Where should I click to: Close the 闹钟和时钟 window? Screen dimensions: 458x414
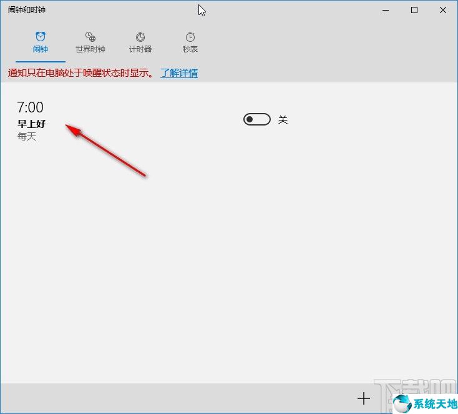click(443, 10)
